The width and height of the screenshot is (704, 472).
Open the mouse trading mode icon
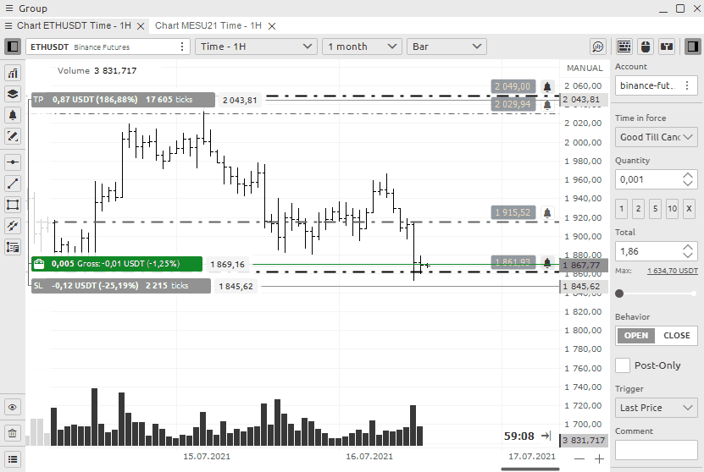point(646,47)
